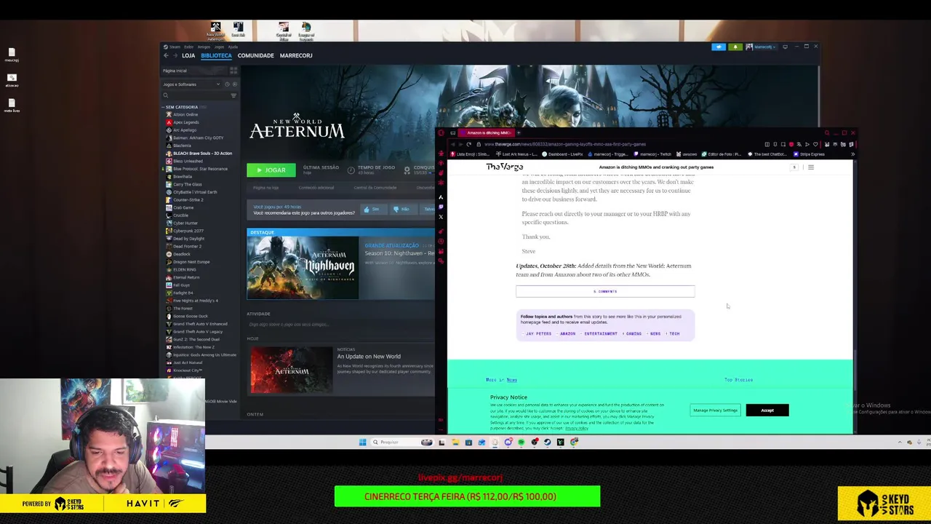Open Central da Comunidade link

click(x=375, y=188)
